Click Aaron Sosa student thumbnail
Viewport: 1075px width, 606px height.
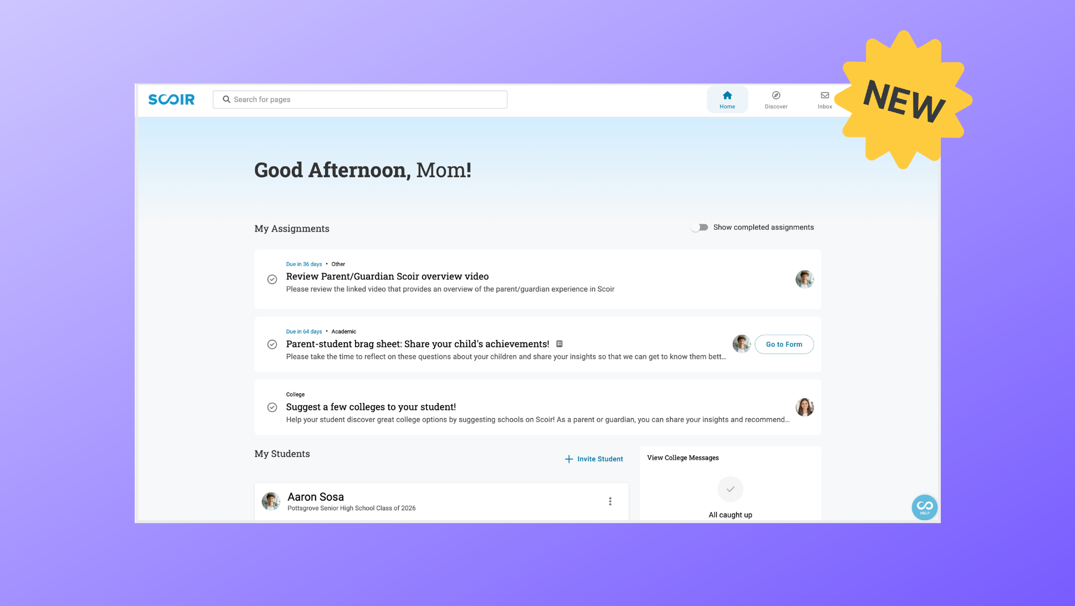point(271,501)
